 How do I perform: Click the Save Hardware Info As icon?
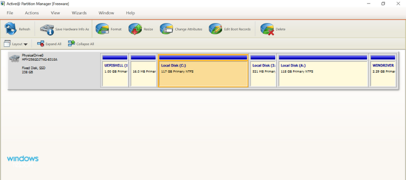(47, 29)
